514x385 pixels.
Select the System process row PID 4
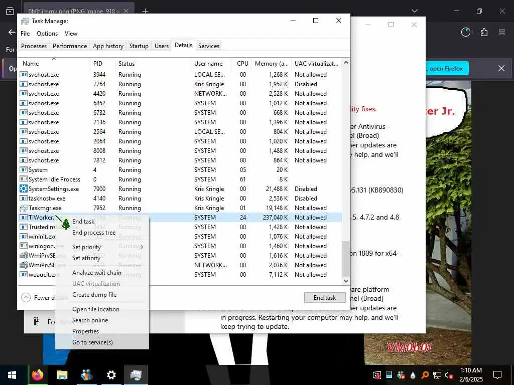tap(180, 170)
